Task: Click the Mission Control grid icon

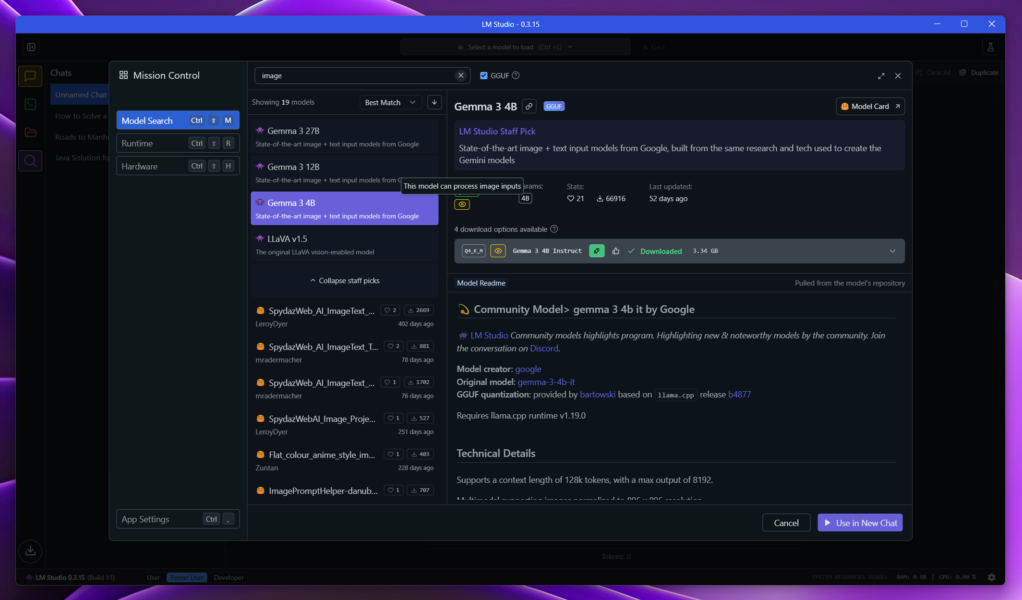Action: 123,75
